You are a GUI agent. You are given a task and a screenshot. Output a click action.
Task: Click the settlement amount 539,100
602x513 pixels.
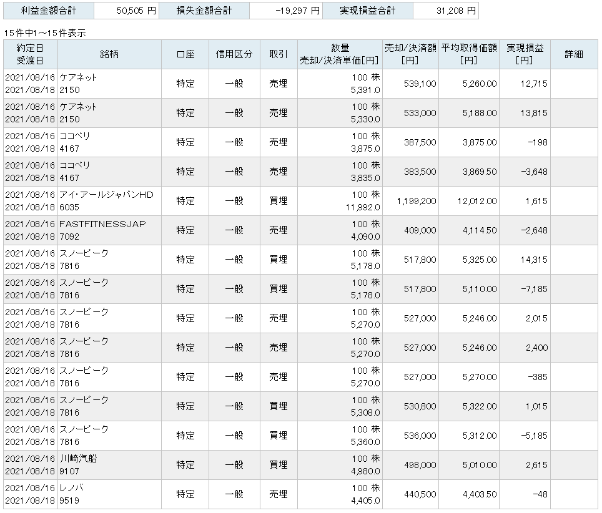pos(420,84)
